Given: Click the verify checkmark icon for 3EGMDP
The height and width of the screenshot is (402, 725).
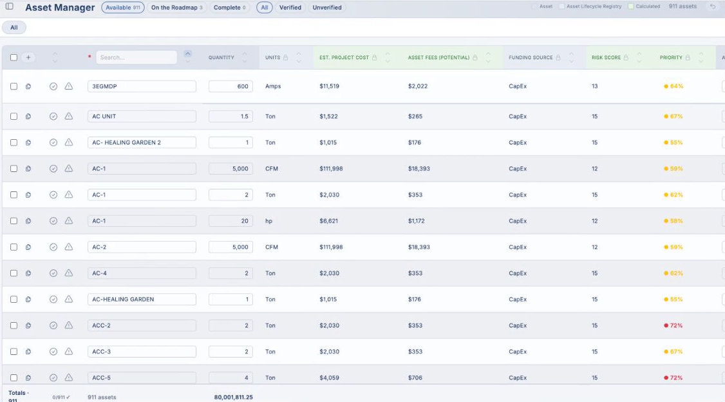Looking at the screenshot, I should 53,86.
